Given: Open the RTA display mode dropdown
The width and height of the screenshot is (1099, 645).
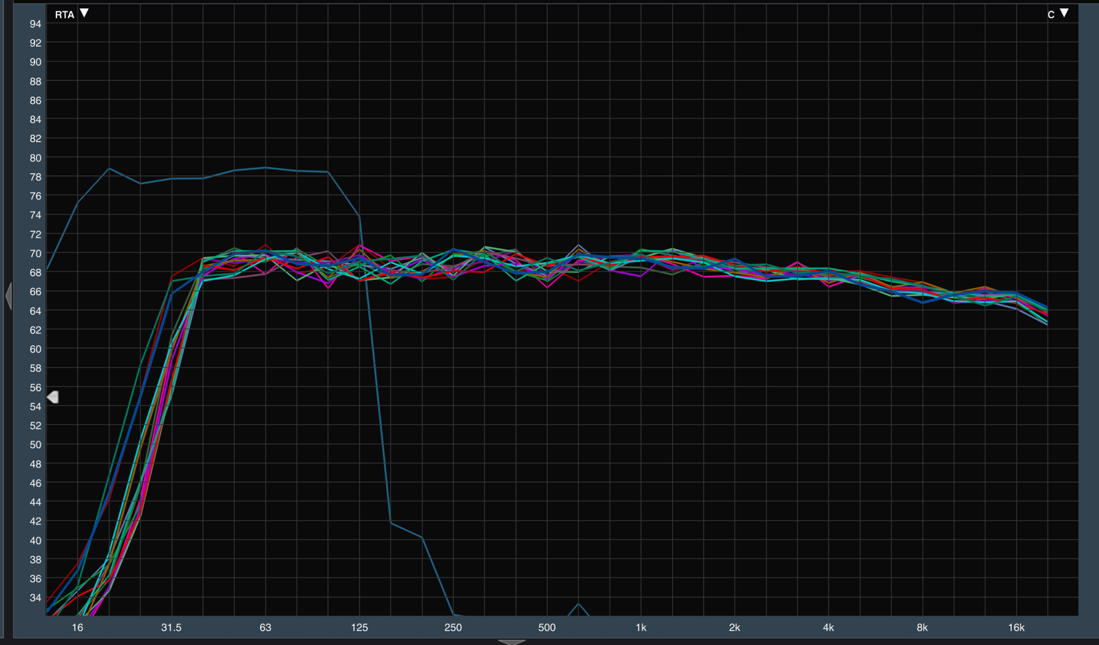Looking at the screenshot, I should coord(72,14).
